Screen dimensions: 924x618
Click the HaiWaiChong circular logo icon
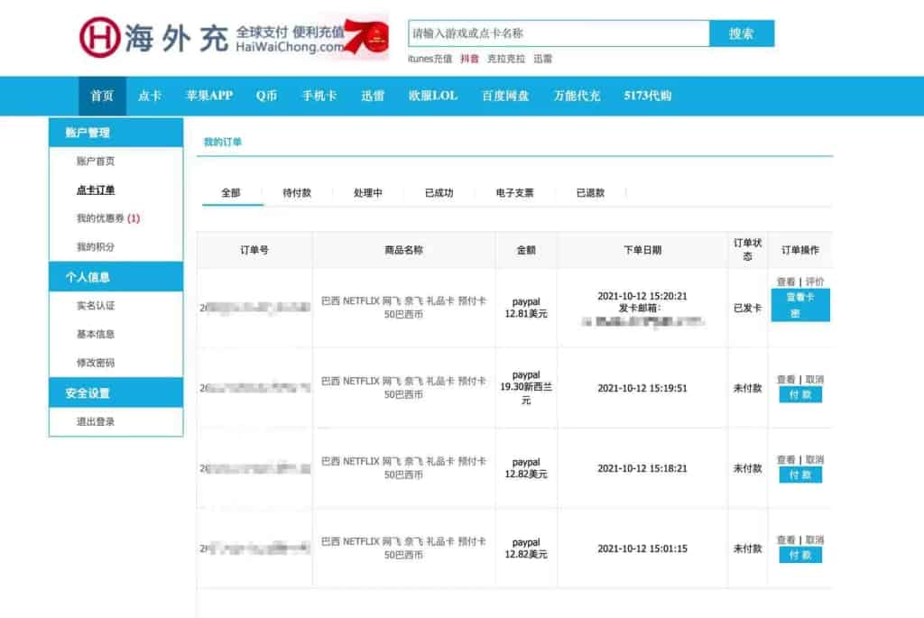click(x=99, y=32)
